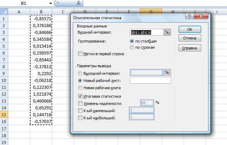Click cell with value -0,84666

(x=41, y=32)
